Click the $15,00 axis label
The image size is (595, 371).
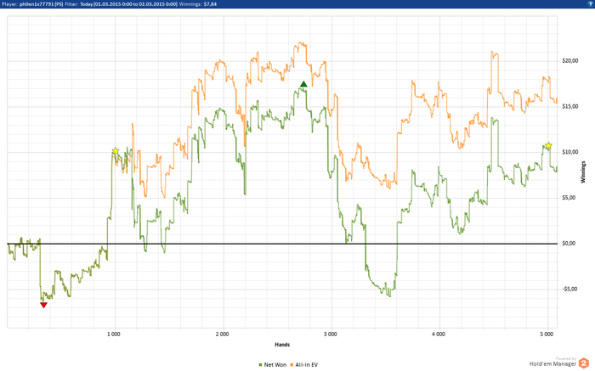click(x=570, y=106)
